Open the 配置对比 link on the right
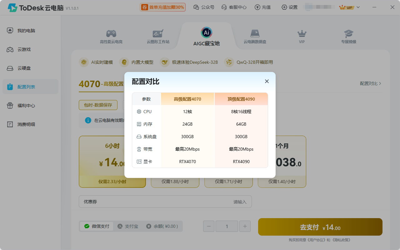 pyautogui.click(x=371, y=83)
